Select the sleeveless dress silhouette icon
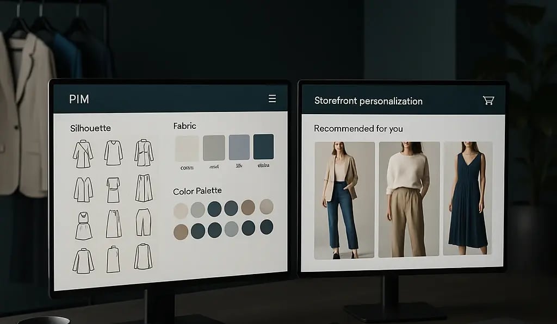557x324 pixels. coord(83,223)
